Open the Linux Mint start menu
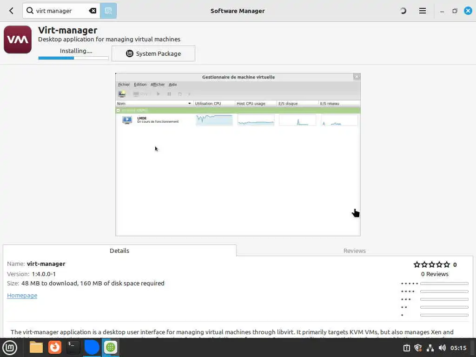Screen dimensions: 476x357 (x=10, y=348)
